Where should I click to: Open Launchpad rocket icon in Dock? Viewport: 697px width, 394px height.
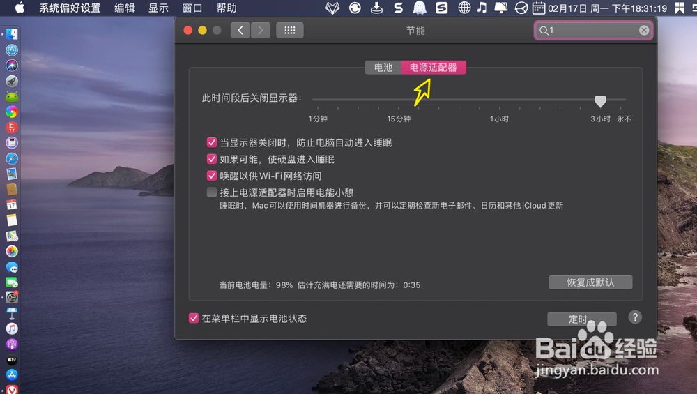point(12,81)
